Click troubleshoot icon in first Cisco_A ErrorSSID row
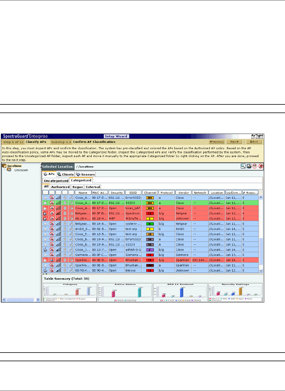Viewport: 285px width, 391px height. point(71,198)
